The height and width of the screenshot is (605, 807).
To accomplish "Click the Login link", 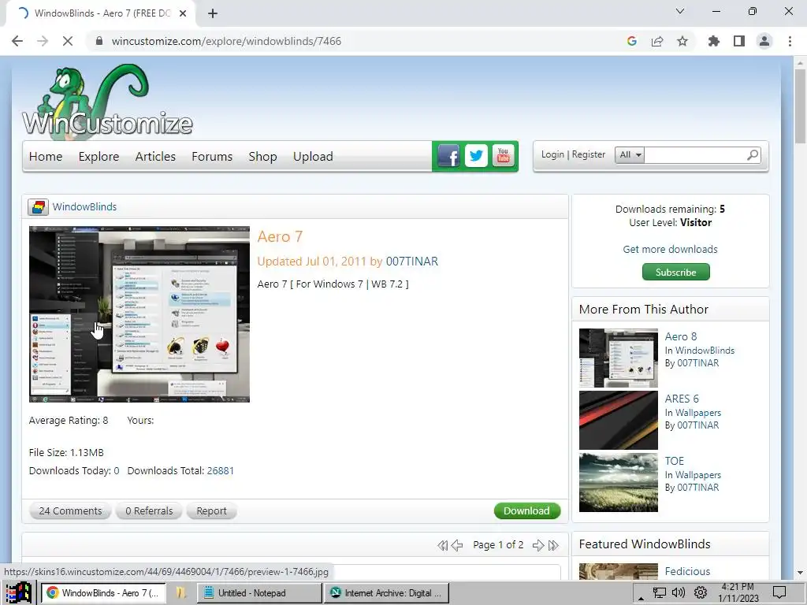I will point(552,154).
